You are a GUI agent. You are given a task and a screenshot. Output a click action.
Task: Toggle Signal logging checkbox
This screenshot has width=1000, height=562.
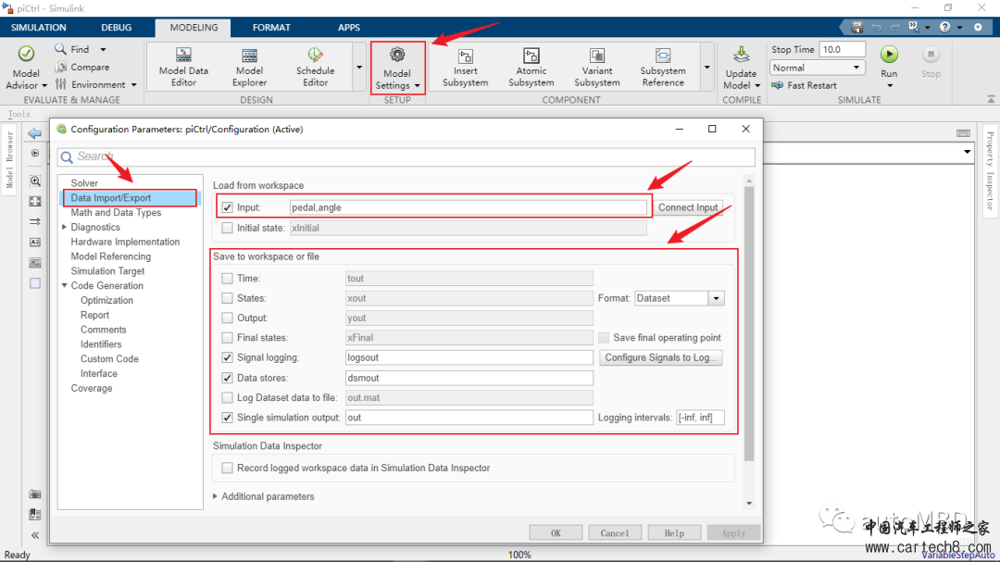point(227,357)
